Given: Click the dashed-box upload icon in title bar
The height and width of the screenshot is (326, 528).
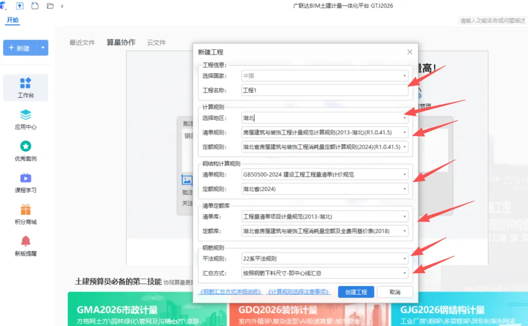Looking at the screenshot, I should coord(20,6).
